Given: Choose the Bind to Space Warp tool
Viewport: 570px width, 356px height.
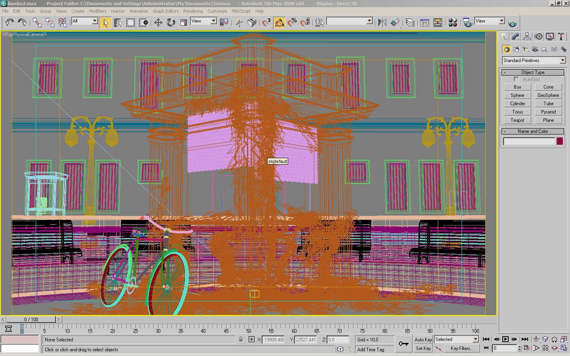Looking at the screenshot, I should click(x=63, y=23).
